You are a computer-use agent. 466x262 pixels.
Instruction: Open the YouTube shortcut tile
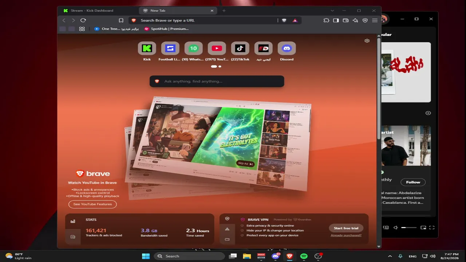click(x=217, y=51)
